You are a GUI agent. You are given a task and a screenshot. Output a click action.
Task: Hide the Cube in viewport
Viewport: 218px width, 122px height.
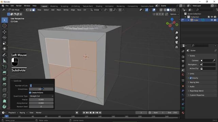pyautogui.click(x=212, y=20)
